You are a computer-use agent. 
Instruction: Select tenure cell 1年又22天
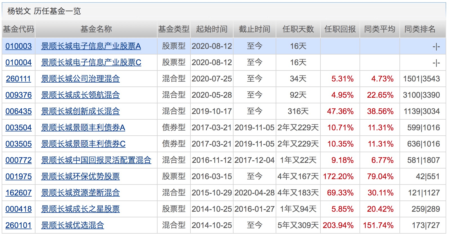point(298,160)
